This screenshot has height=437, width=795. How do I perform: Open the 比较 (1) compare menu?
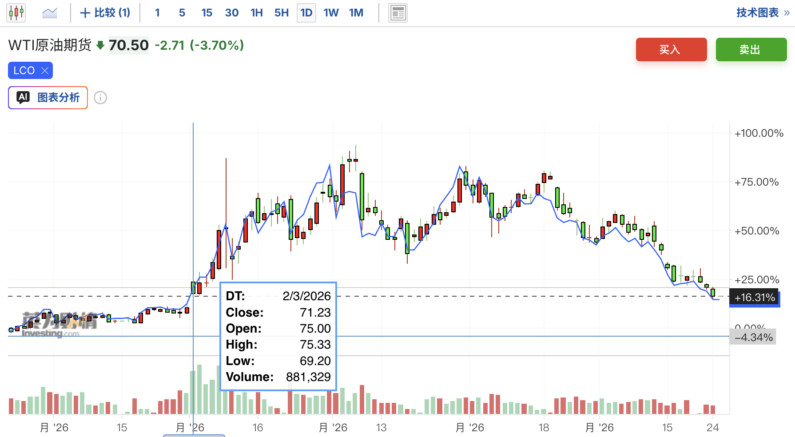coord(105,13)
